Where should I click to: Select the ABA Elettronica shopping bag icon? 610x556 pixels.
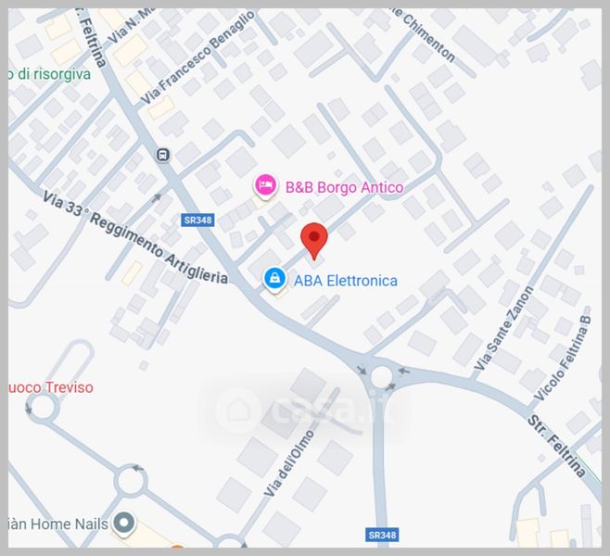275,279
